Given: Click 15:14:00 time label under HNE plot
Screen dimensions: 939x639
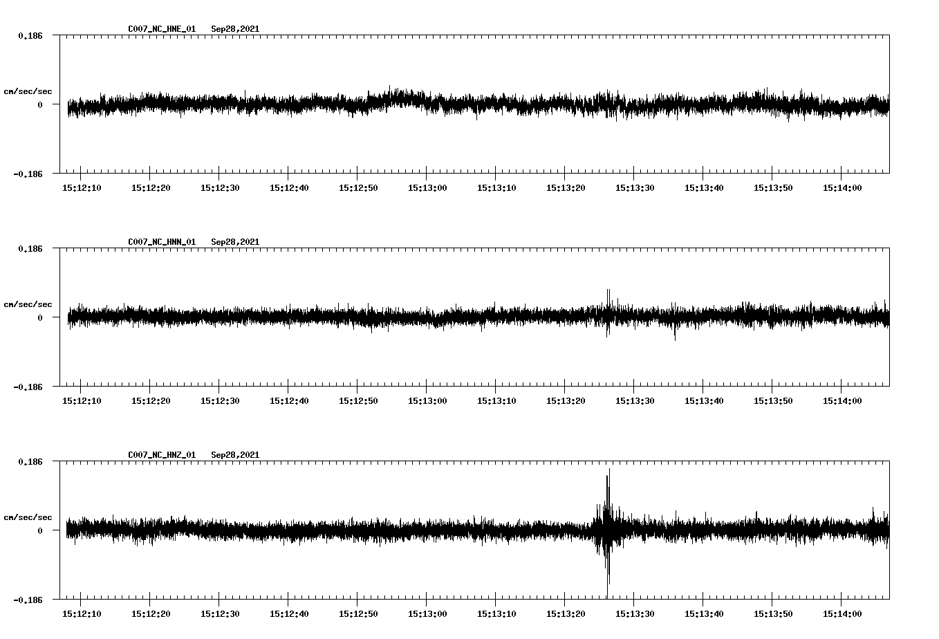Looking at the screenshot, I should coord(842,188).
